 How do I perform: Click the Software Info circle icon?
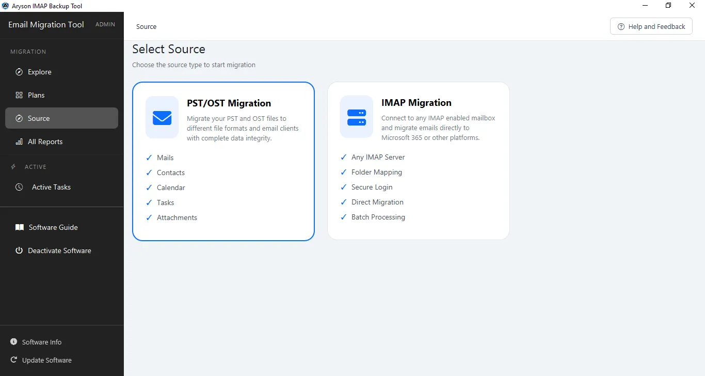coord(13,342)
